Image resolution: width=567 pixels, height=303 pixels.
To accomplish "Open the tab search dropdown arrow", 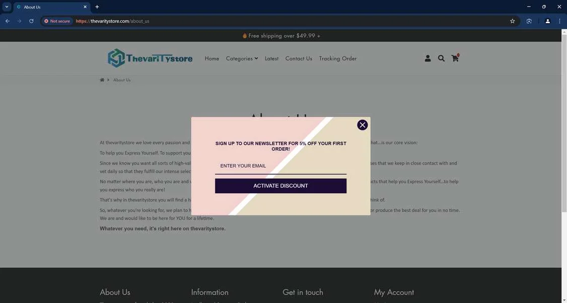I will coord(7,7).
